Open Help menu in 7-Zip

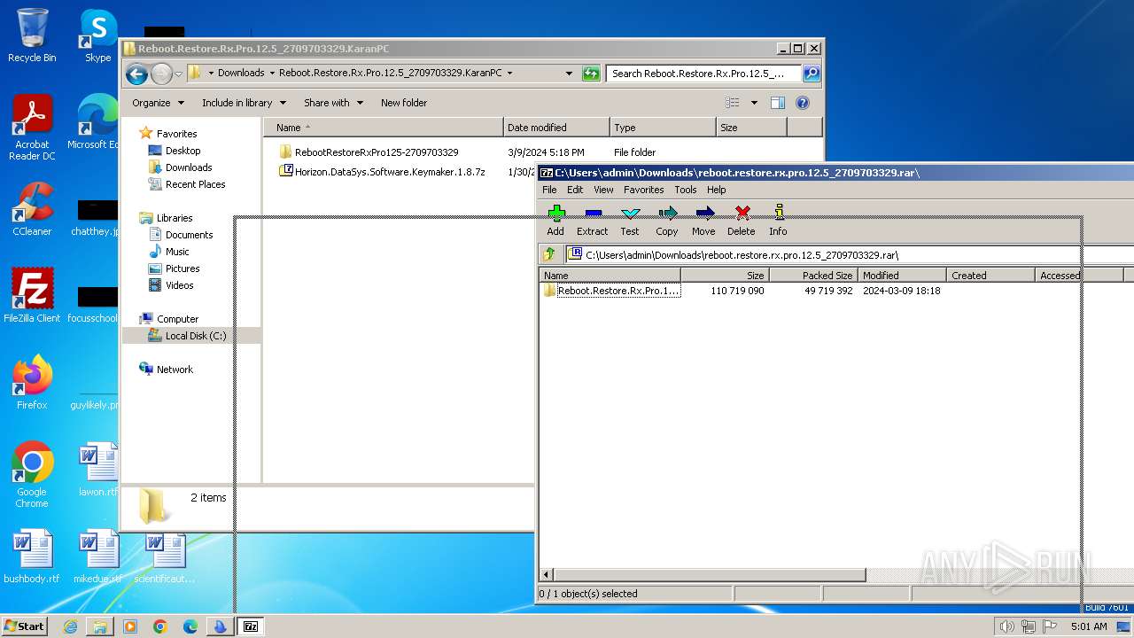click(716, 190)
